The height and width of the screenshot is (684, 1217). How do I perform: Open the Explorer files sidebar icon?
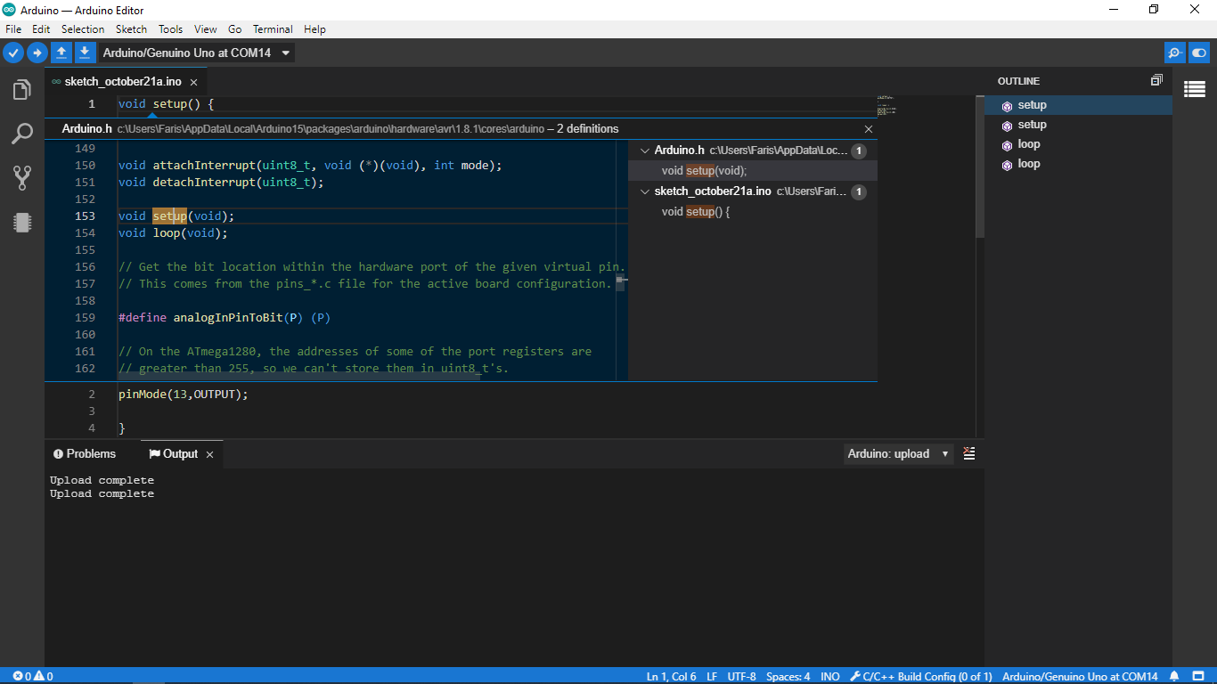coord(22,90)
